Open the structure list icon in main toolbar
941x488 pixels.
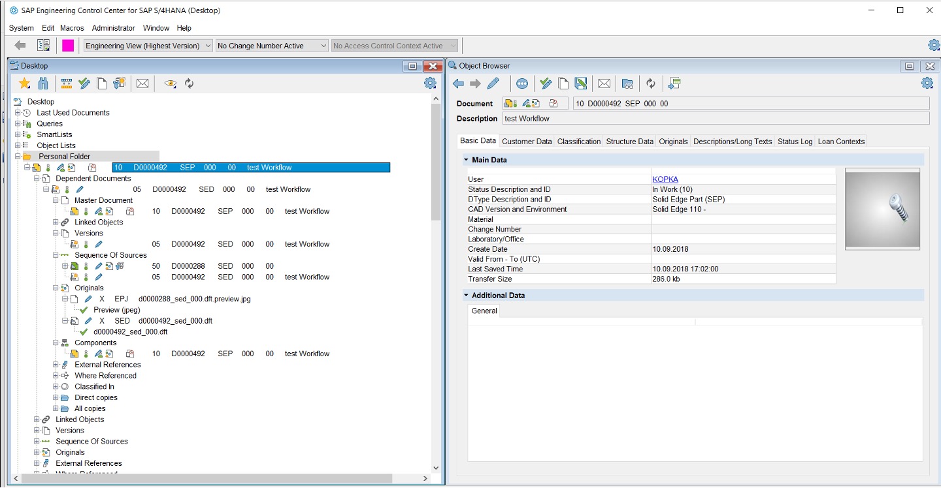point(44,46)
